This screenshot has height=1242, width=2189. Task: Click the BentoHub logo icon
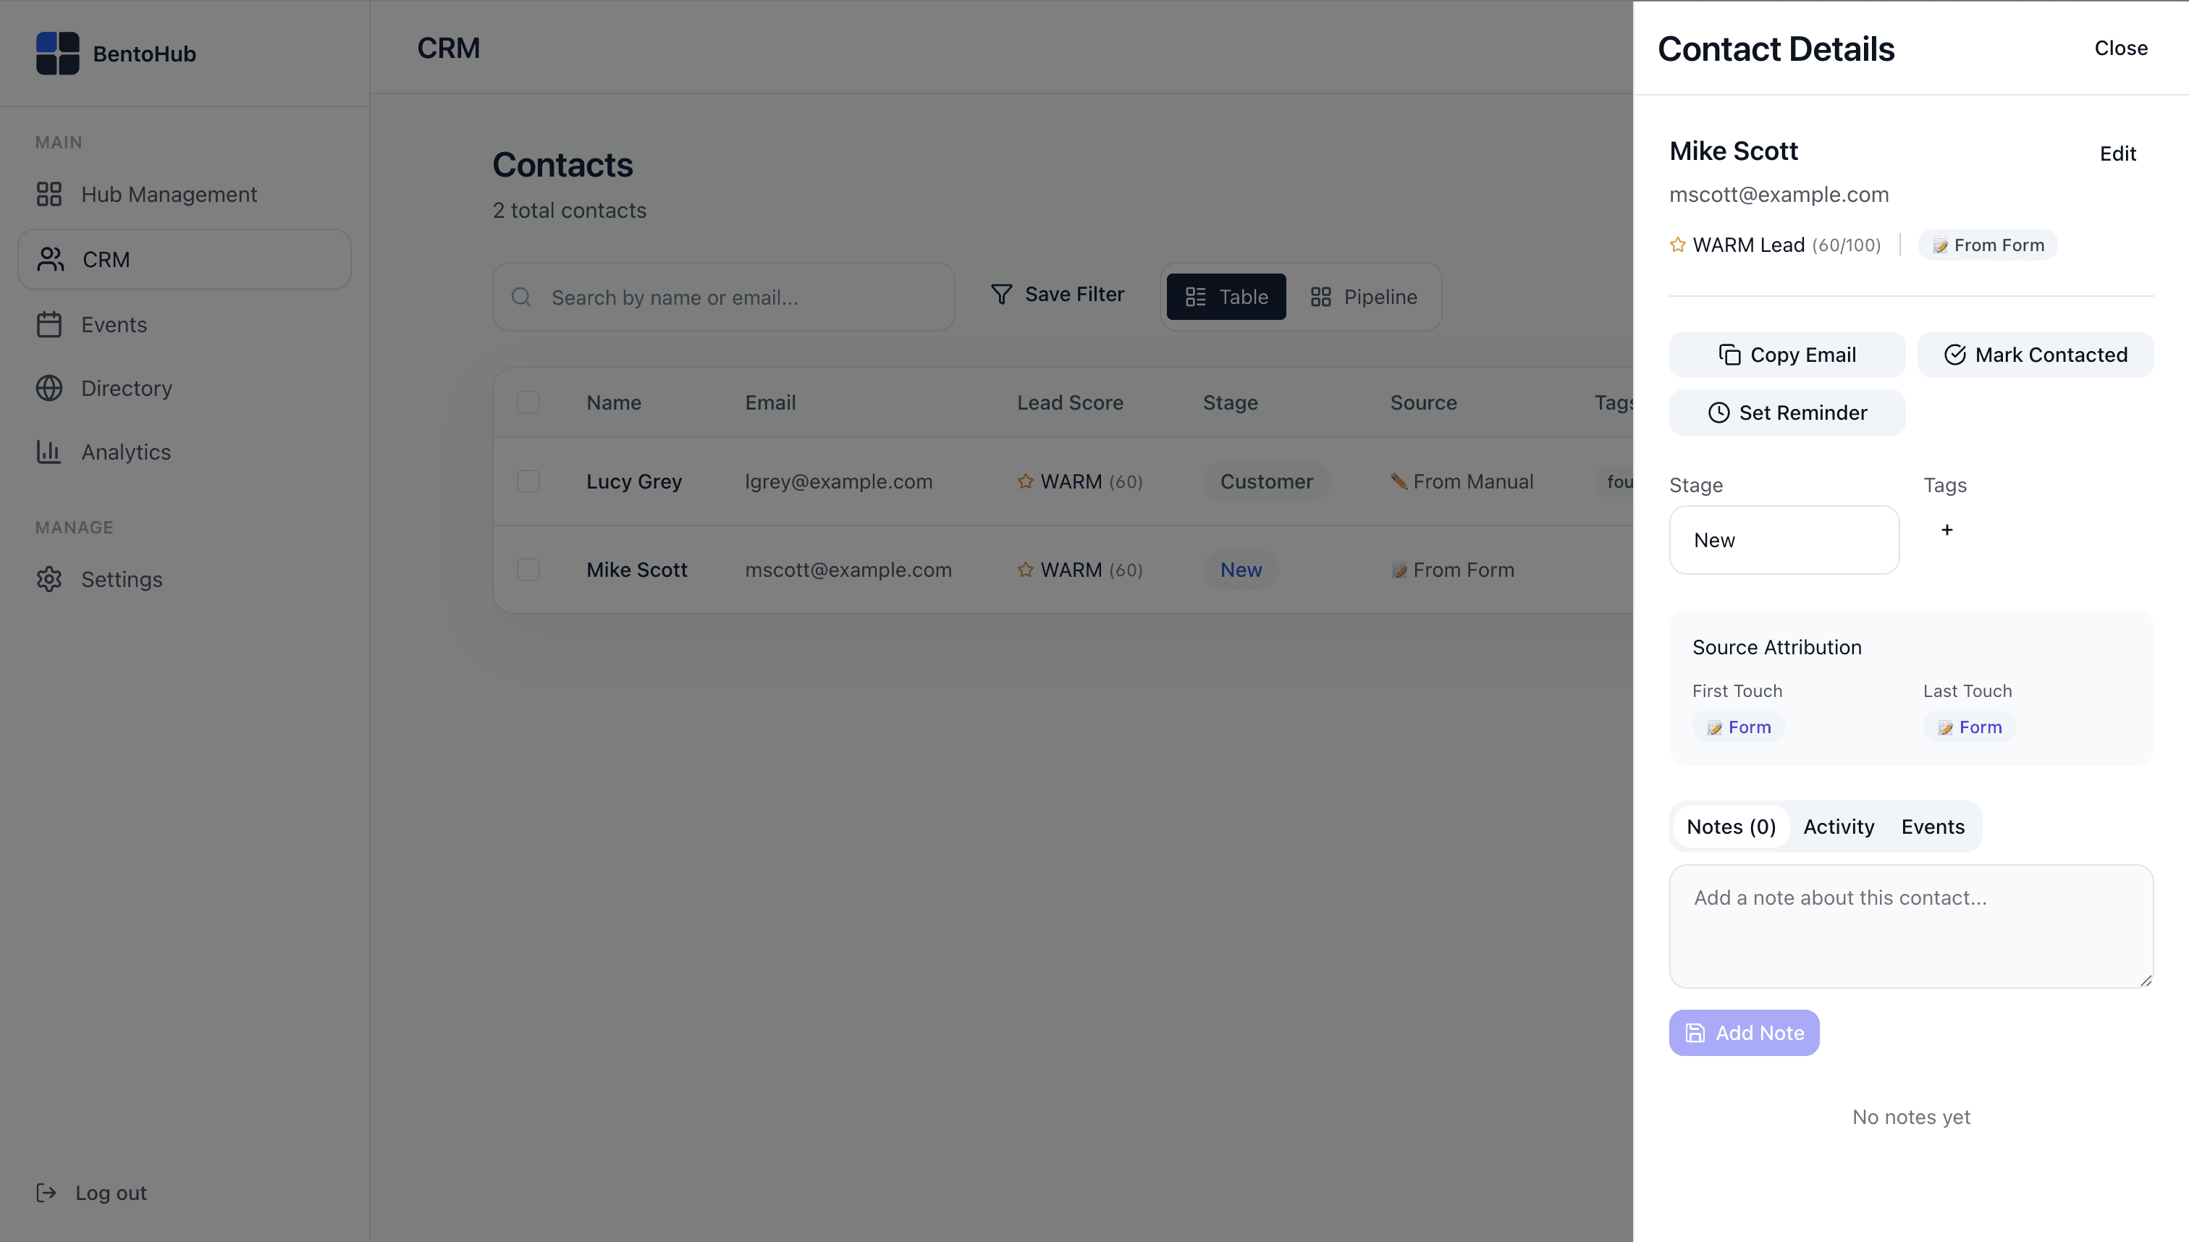(57, 53)
